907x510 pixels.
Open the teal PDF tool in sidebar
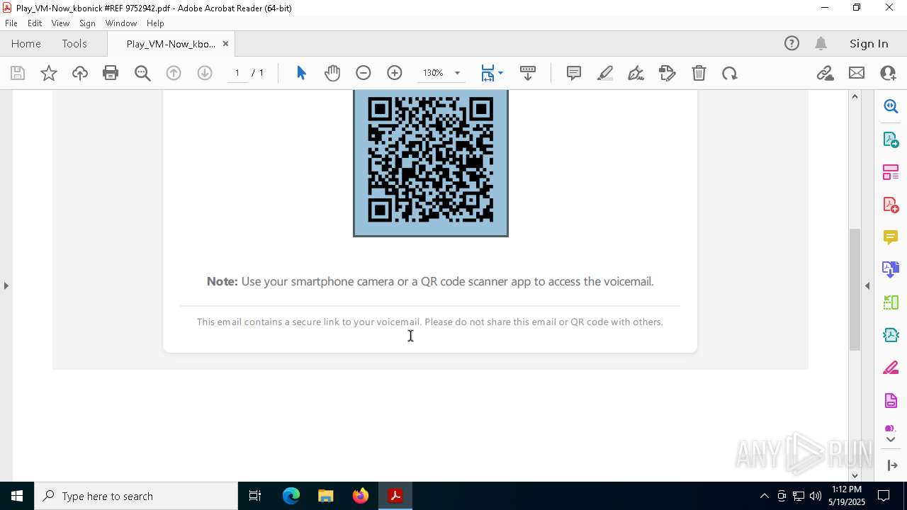tap(891, 335)
